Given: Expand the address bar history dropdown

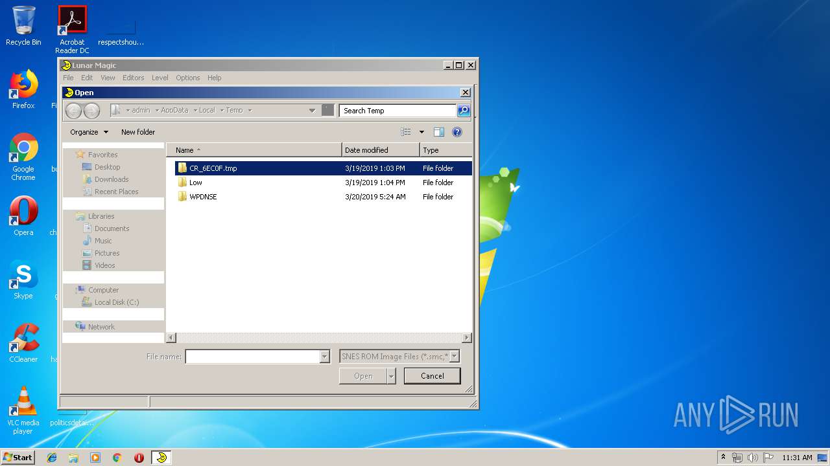Looking at the screenshot, I should pos(312,111).
